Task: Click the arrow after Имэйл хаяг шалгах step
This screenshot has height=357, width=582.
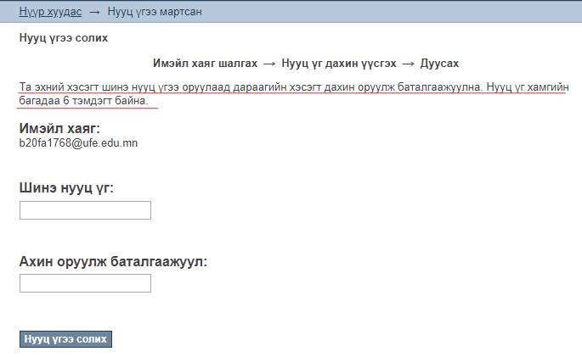Action: tap(269, 64)
